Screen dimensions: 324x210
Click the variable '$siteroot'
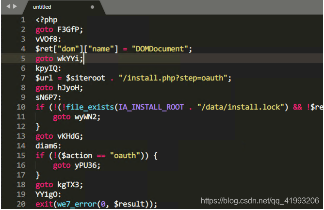click(85, 78)
